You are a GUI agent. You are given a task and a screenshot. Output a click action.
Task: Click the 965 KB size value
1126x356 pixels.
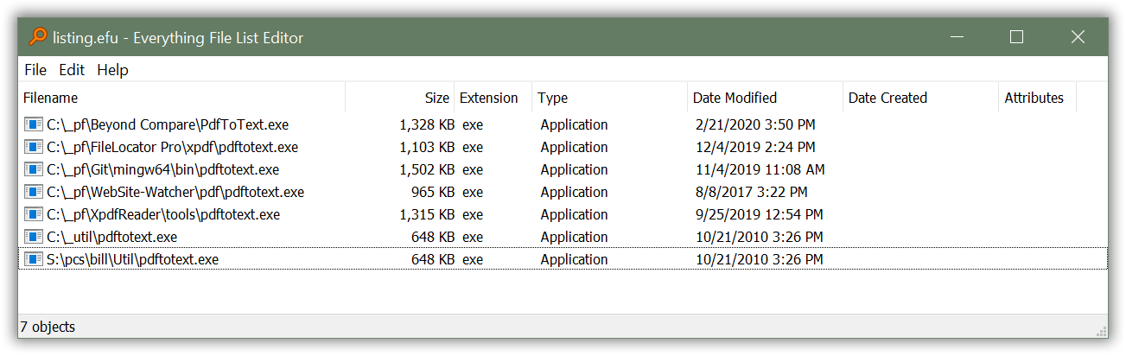pyautogui.click(x=433, y=192)
